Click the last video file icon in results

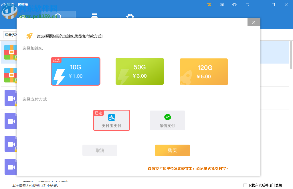click(x=11, y=167)
